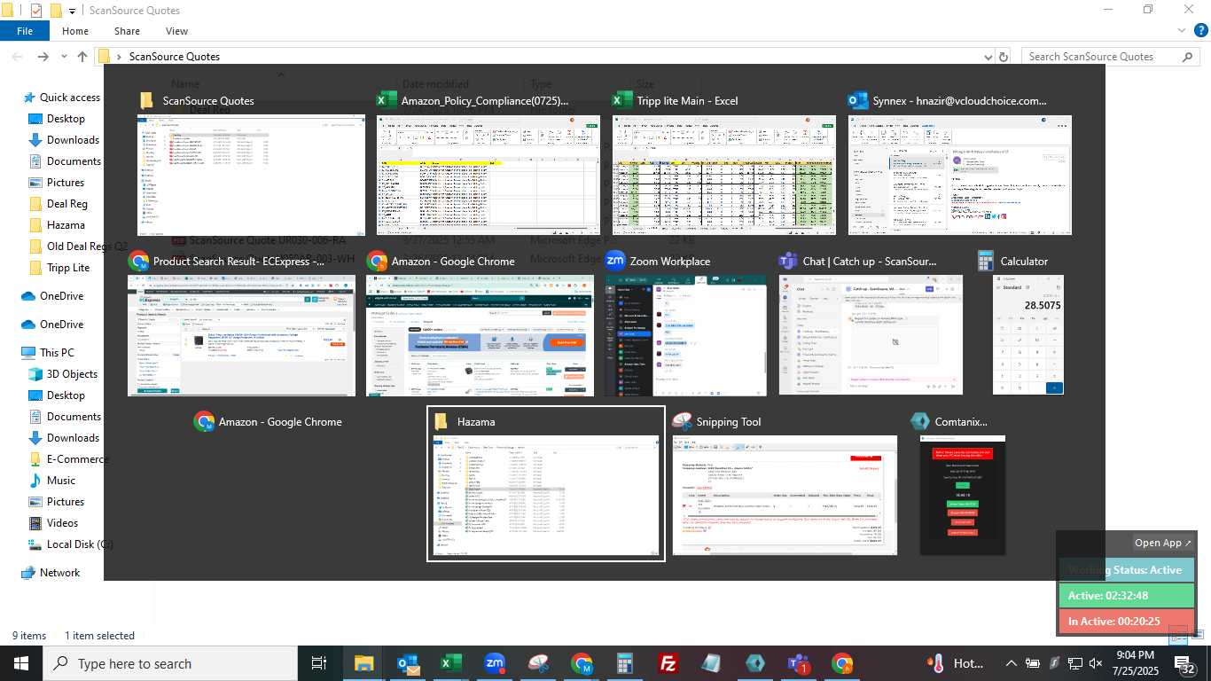Switch to the View ribbon tab
The image size is (1211, 681).
(176, 31)
